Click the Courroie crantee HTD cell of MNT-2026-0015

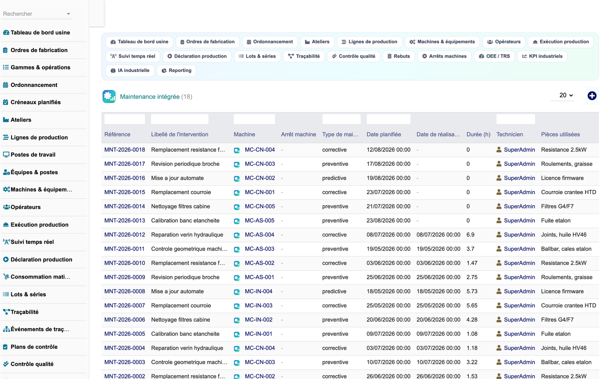pos(568,192)
